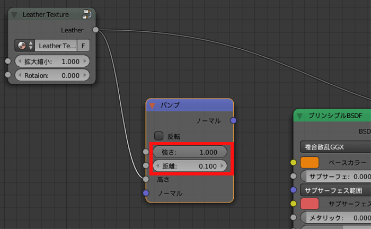Click the yellow ベースカラー input socket
This screenshot has width=371, height=229.
tap(294, 162)
